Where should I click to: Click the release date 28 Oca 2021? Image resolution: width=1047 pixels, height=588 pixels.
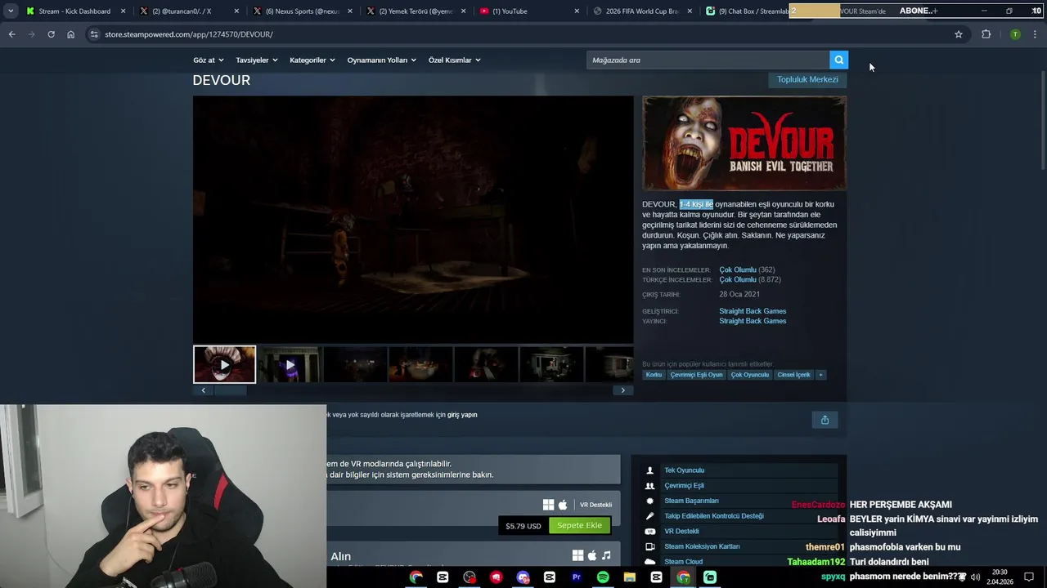pos(739,294)
